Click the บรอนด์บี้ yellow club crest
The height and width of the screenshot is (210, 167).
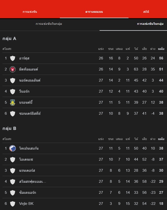coord(13,103)
